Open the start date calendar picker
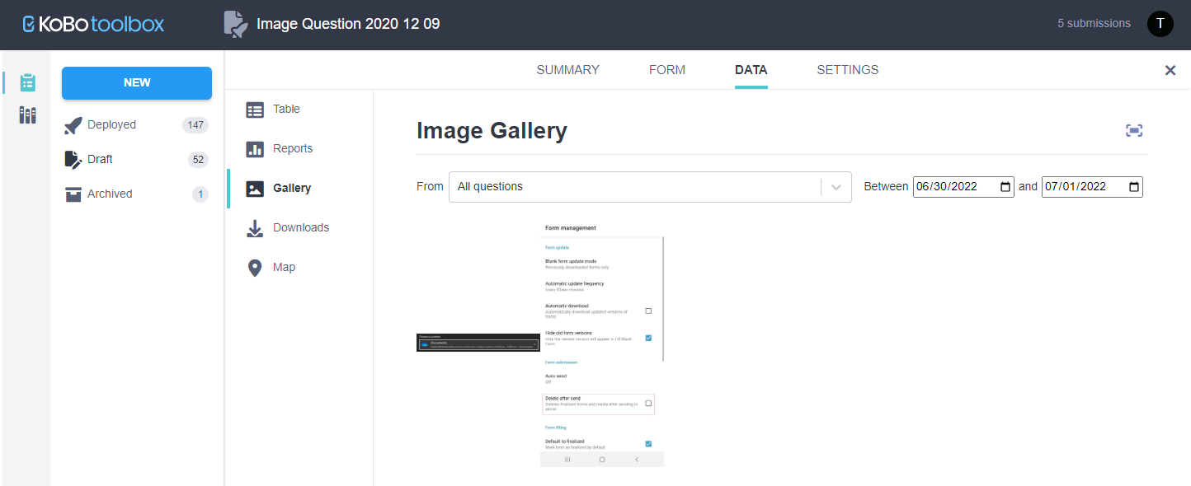 (1006, 186)
